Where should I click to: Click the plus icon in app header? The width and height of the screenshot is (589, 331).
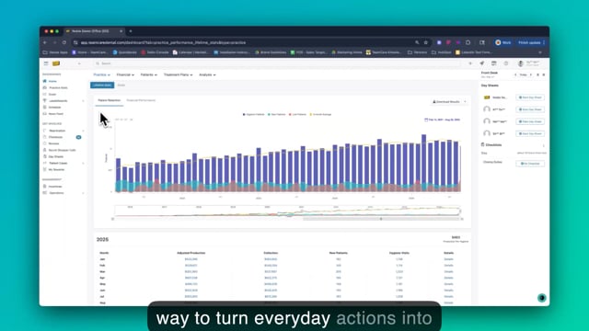(470, 63)
